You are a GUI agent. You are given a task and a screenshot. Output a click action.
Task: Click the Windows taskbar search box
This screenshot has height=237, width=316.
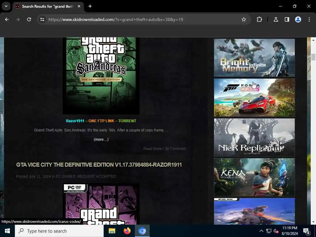(59, 231)
